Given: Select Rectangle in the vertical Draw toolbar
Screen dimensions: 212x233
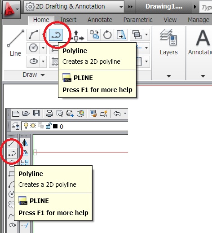Looking at the screenshot, I should click(x=11, y=174).
